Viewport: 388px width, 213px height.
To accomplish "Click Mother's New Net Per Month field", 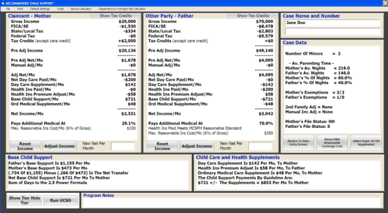I will (123, 146).
